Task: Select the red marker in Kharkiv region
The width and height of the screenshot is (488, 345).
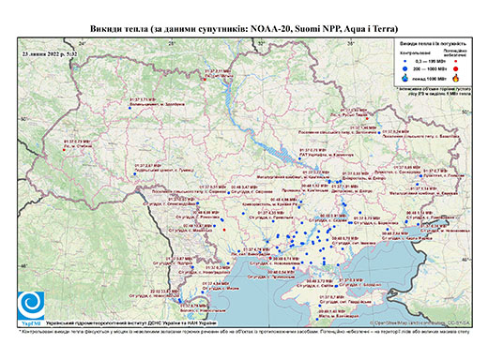Action: pyautogui.click(x=368, y=118)
